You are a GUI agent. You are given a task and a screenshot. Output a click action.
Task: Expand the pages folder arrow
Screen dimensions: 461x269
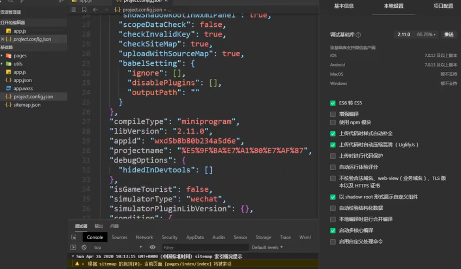2,55
